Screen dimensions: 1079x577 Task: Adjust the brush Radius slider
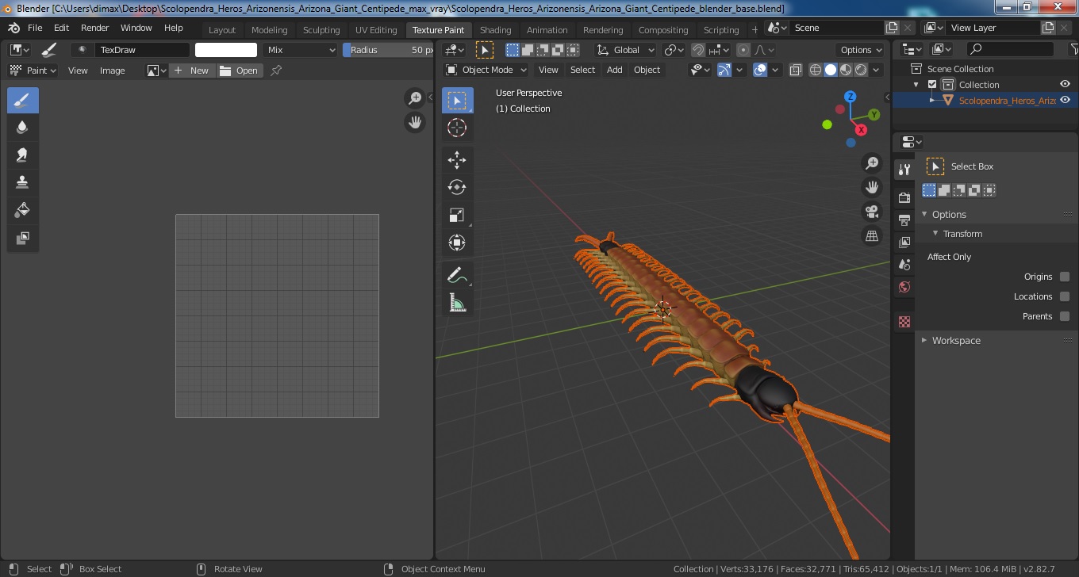(389, 50)
